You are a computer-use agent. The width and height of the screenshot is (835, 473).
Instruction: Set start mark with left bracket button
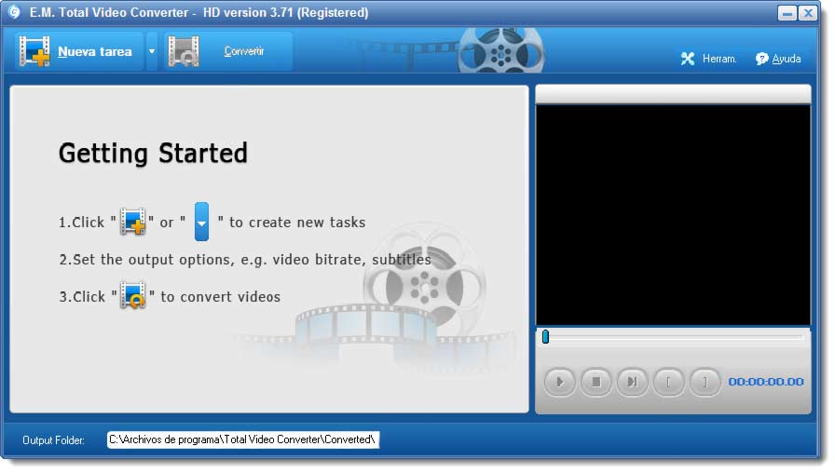[668, 382]
